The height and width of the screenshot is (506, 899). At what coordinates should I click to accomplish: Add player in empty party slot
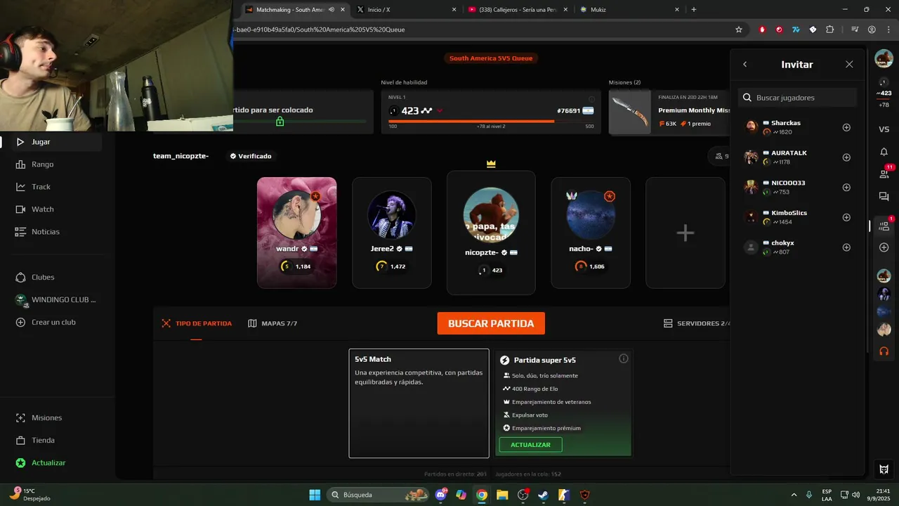point(685,233)
